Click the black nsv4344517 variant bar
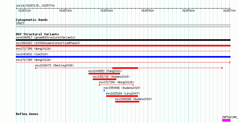 tap(123, 40)
